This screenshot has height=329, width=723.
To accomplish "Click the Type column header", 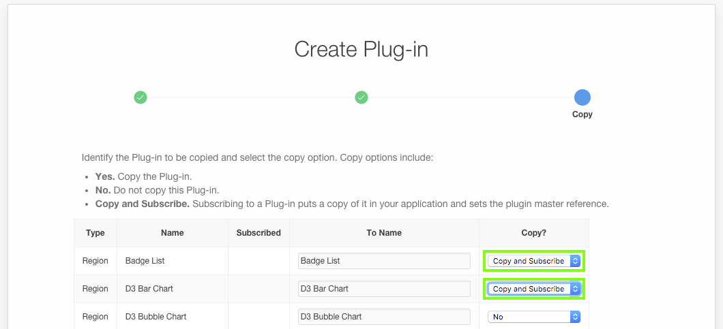I will 95,233.
